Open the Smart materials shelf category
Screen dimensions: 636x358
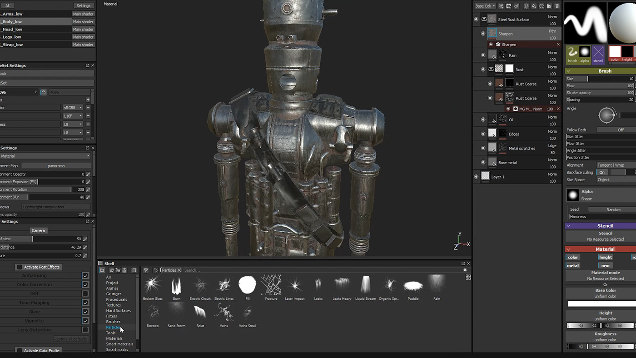point(119,344)
